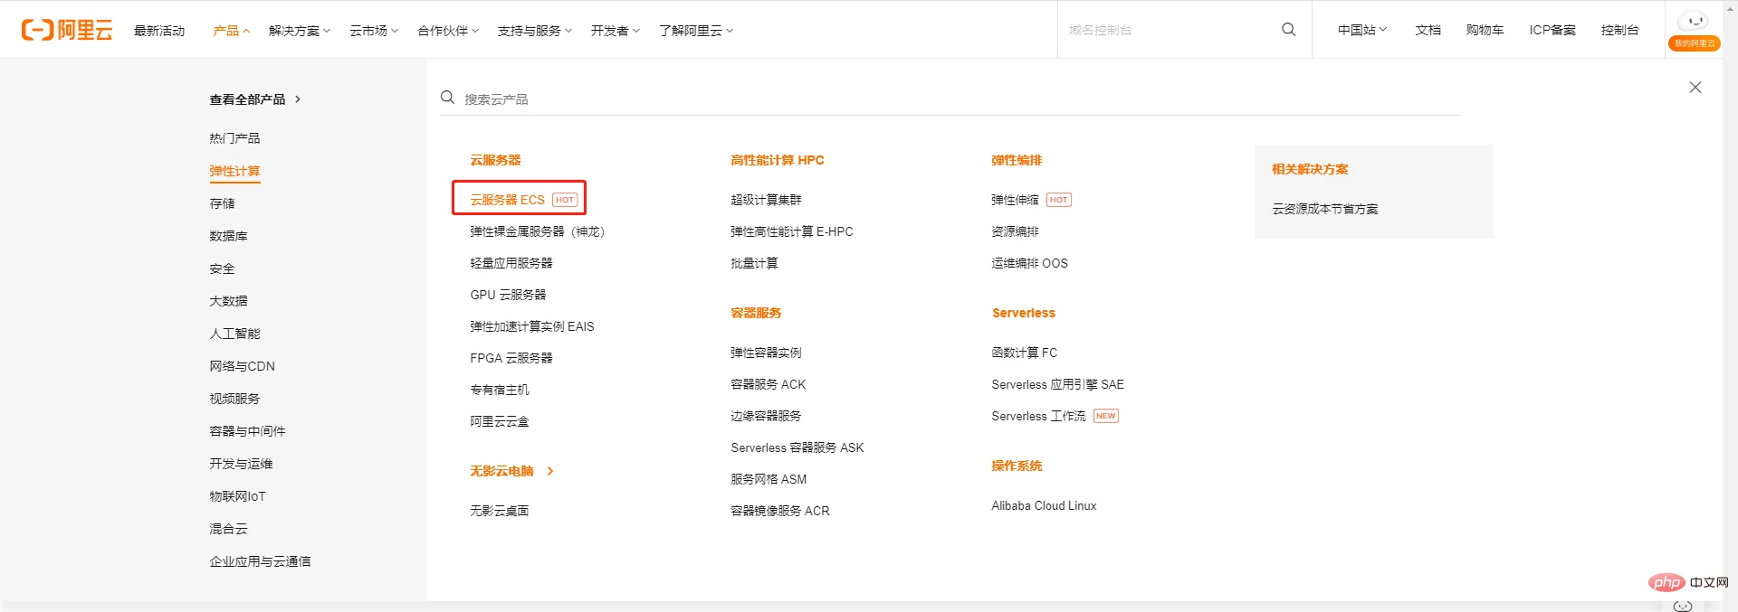Open the 云市场 dropdown

[x=374, y=31]
